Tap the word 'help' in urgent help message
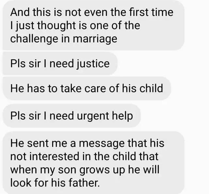209x194 pixels. point(122,116)
